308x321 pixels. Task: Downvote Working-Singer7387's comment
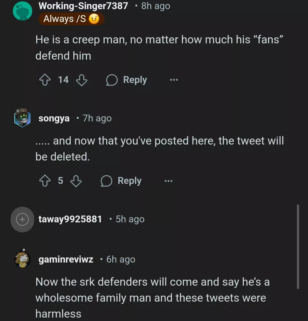tap(82, 80)
